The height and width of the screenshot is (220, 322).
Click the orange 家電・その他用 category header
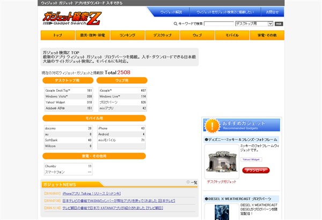click(x=94, y=156)
